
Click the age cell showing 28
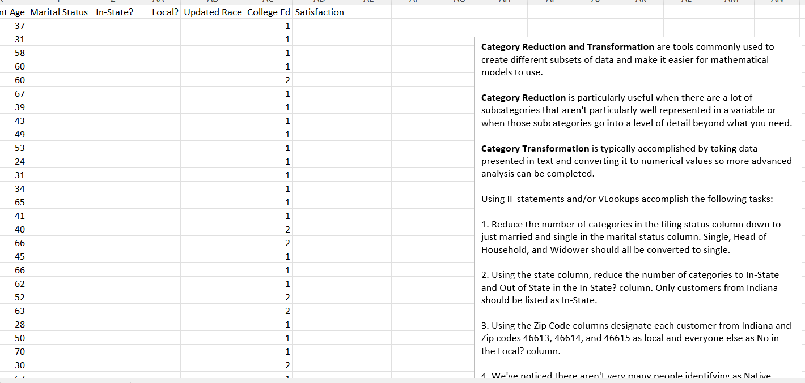(17, 324)
